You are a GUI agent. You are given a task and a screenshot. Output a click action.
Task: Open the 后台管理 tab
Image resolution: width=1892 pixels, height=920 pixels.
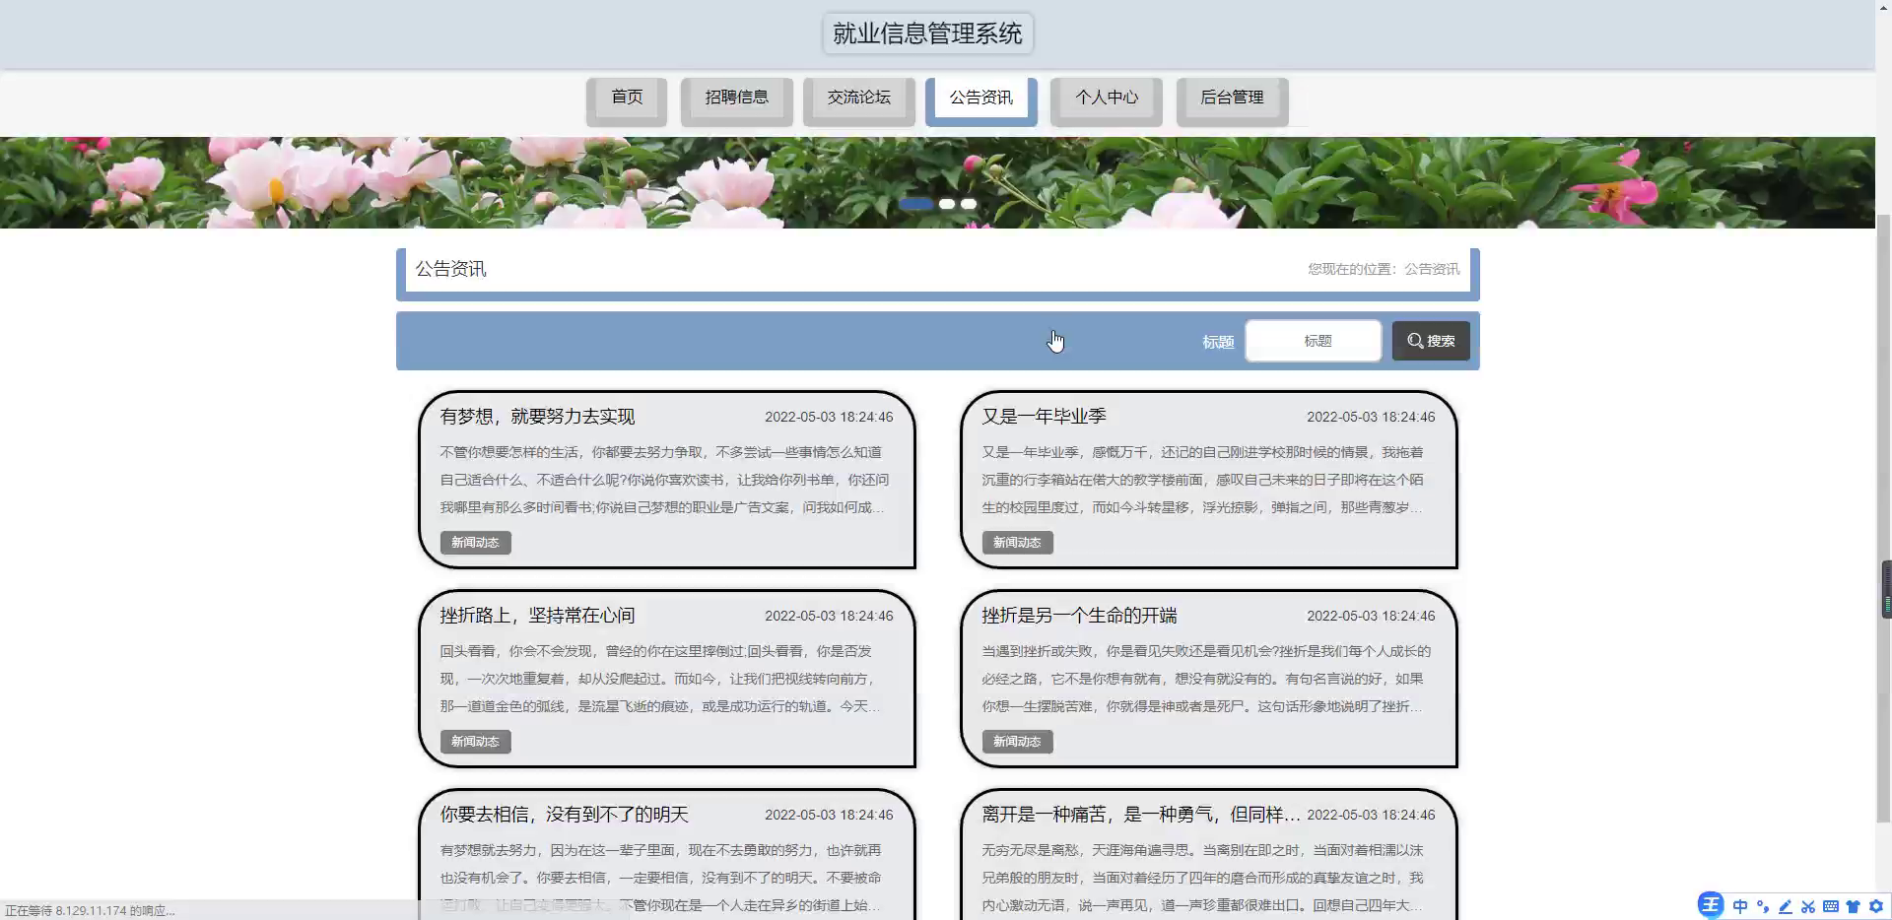point(1232,98)
